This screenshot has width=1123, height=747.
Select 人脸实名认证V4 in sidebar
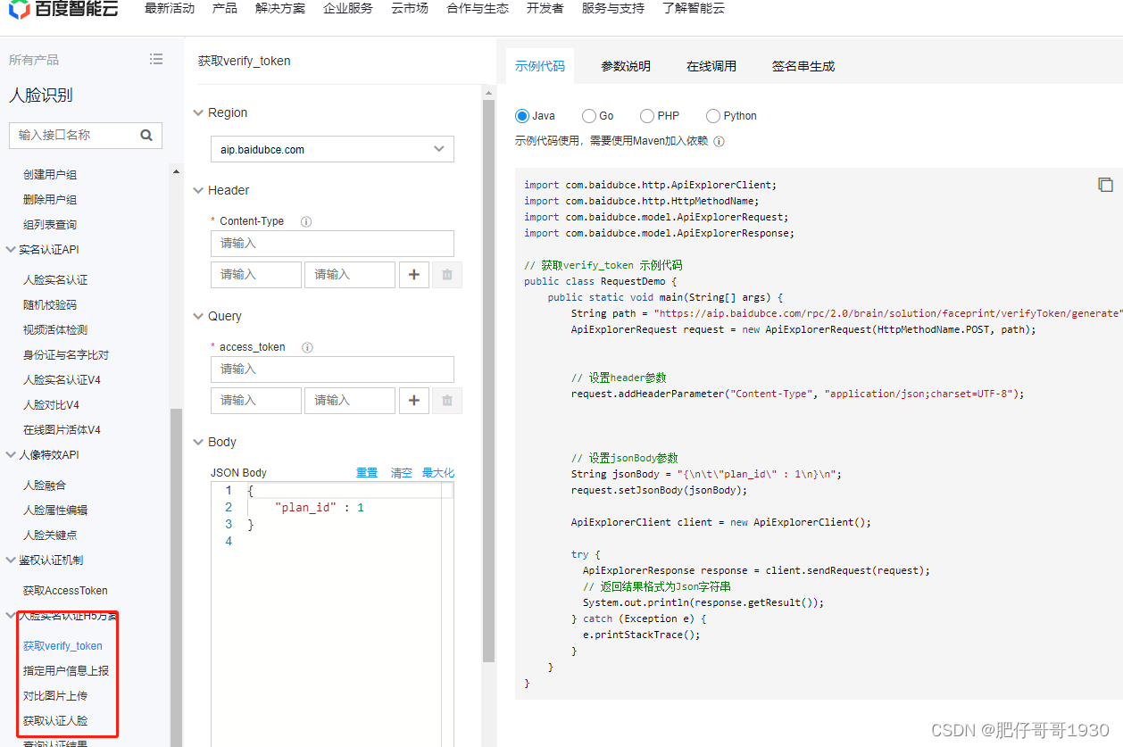[62, 380]
